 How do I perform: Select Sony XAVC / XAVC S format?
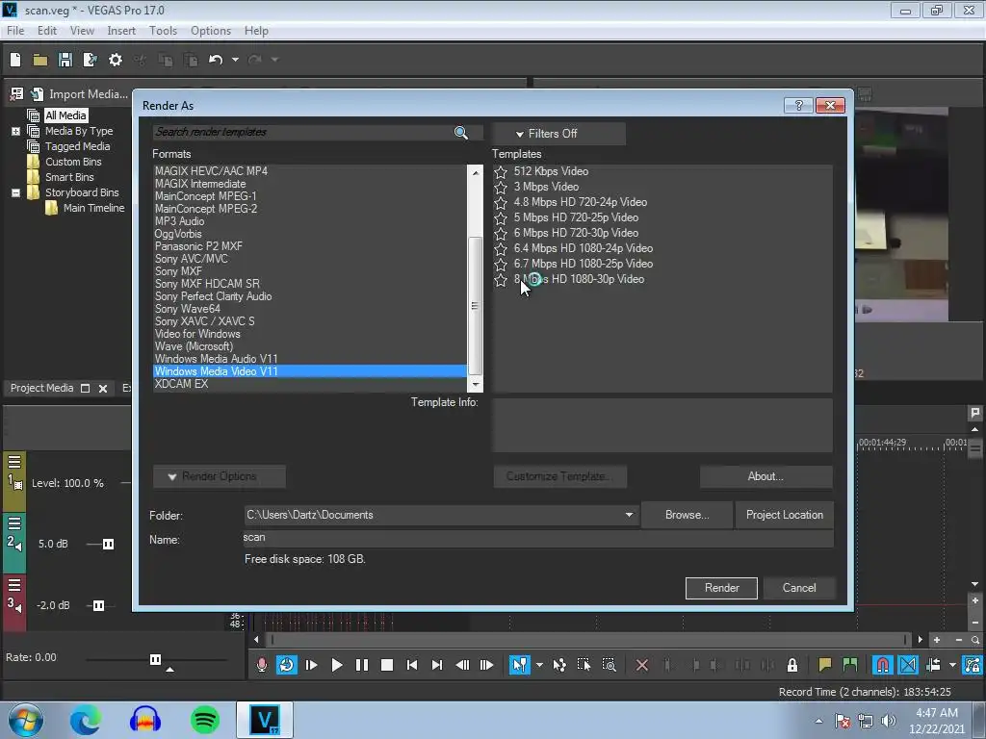point(205,321)
